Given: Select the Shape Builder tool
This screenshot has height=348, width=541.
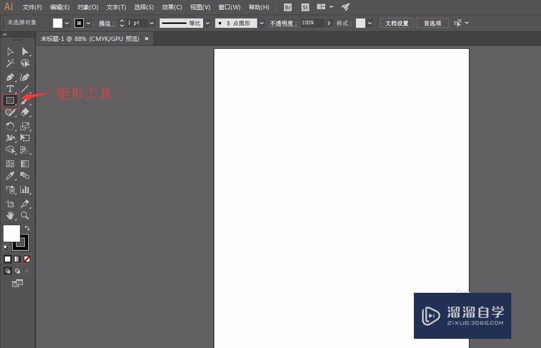Looking at the screenshot, I should click(x=10, y=149).
